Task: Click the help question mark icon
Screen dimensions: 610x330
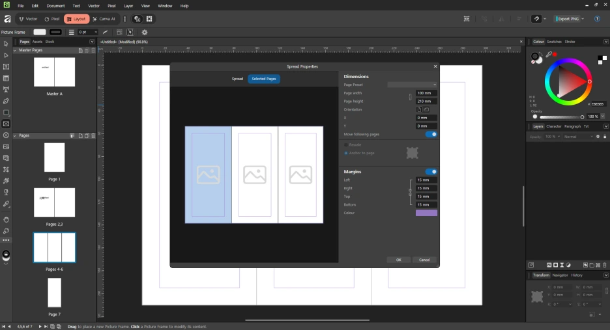Action: [x=597, y=19]
